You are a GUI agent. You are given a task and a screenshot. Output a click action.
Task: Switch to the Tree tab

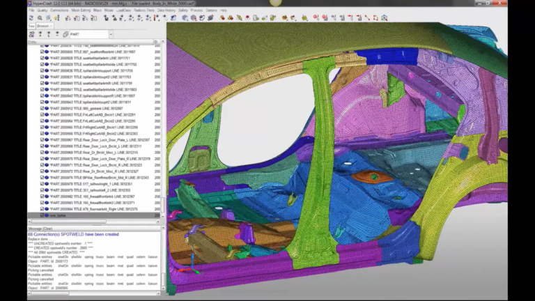click(x=31, y=26)
